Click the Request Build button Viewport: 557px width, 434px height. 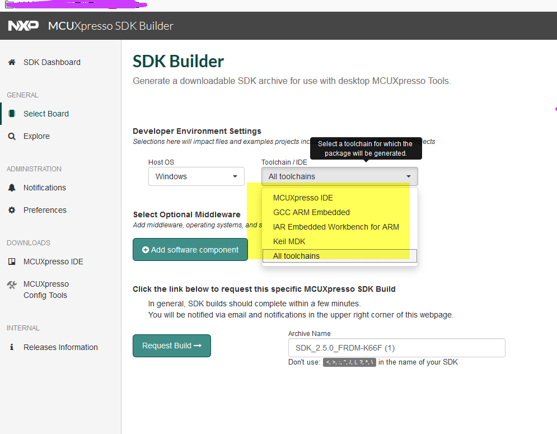click(x=171, y=346)
